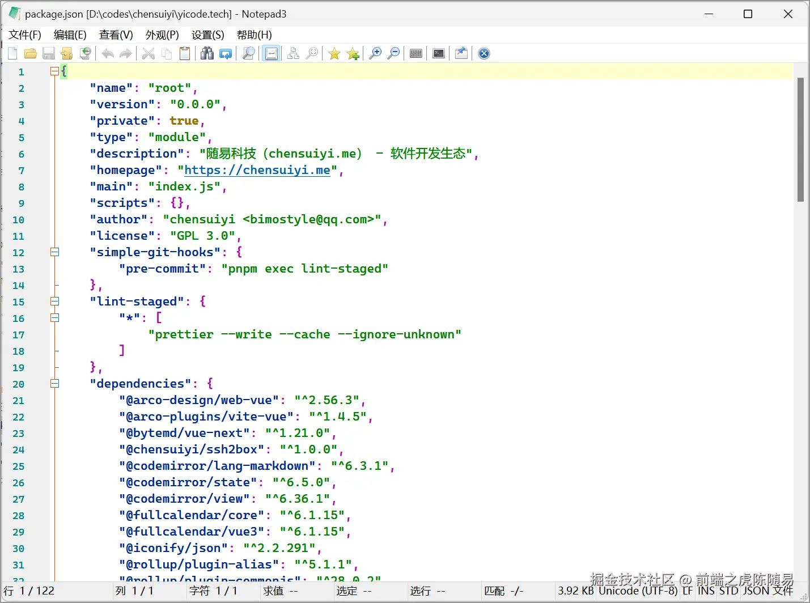810x603 pixels.
Task: Open find with the binoculars icon
Action: point(207,53)
